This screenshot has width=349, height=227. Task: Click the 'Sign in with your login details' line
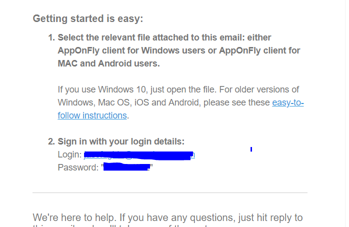pyautogui.click(x=121, y=141)
